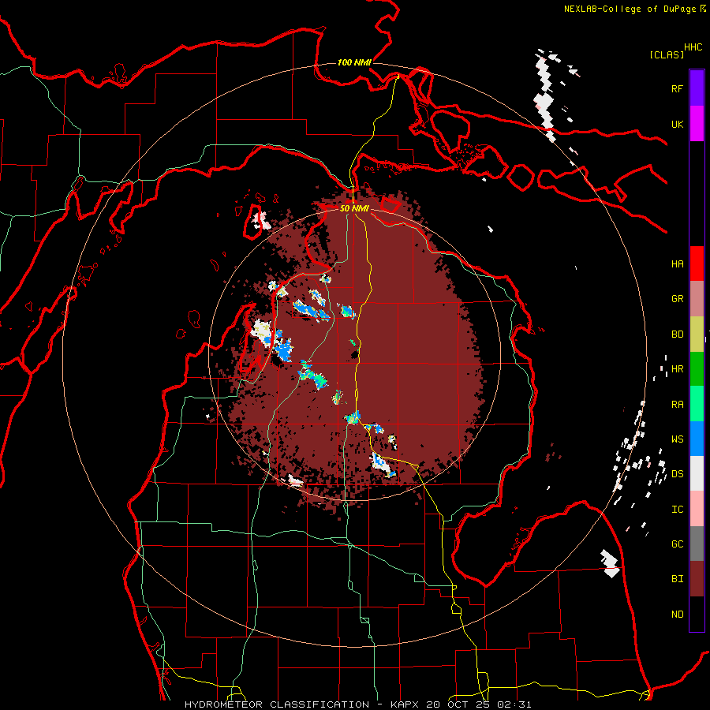The image size is (710, 710).
Task: Click the HYDROMETEOR CLASSIFICATION KAPX title text
Action: [x=357, y=704]
